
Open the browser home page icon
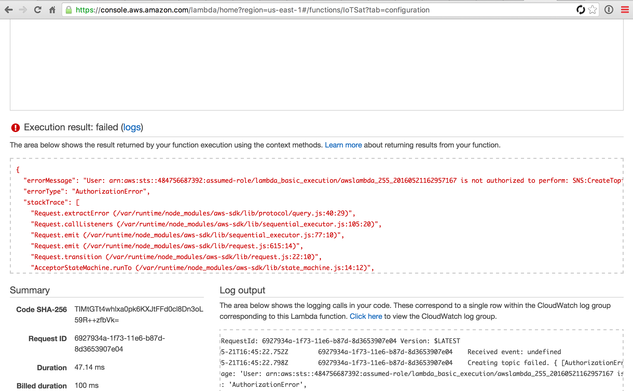(52, 10)
